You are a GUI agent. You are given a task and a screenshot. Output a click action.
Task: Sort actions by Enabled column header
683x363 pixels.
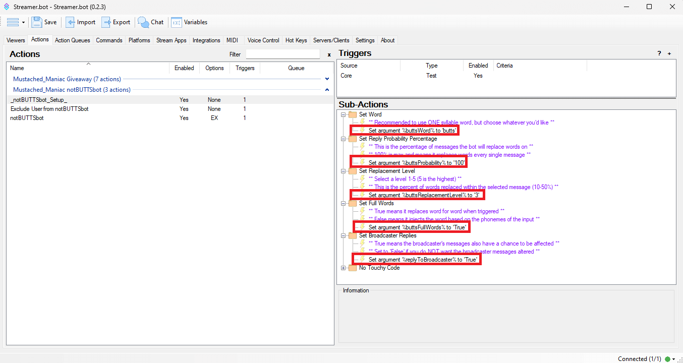click(x=184, y=68)
